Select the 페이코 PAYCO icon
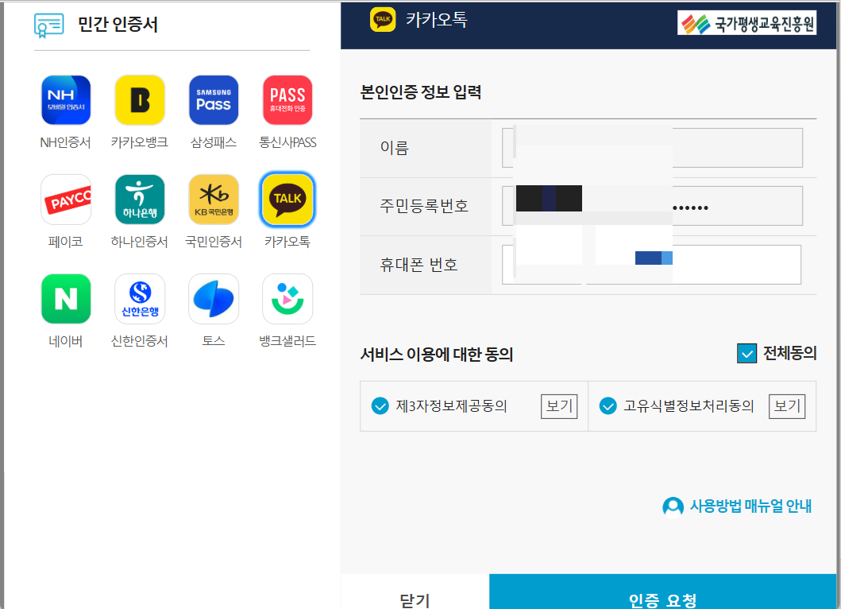841x609 pixels. 66,200
